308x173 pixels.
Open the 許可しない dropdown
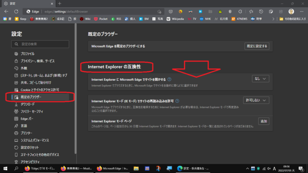(256, 100)
